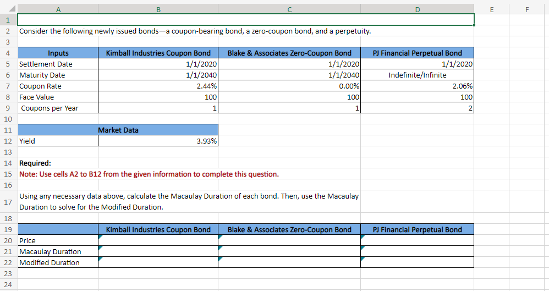Image resolution: width=549 pixels, height=291 pixels.
Task: Click the red note about cells A2 to B12
Action: coord(149,174)
